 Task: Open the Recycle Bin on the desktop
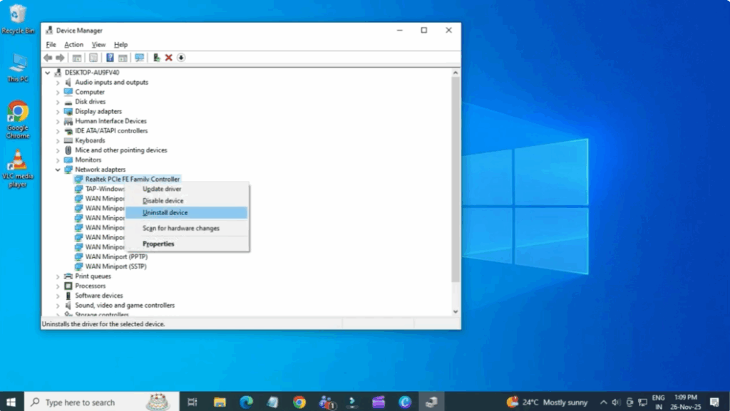tap(18, 16)
